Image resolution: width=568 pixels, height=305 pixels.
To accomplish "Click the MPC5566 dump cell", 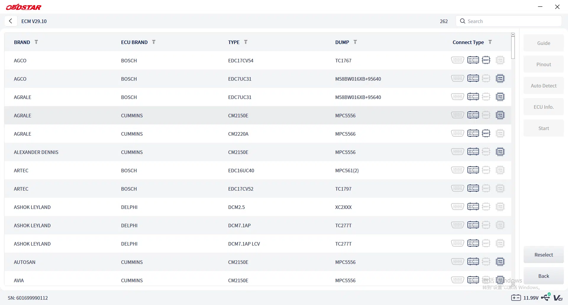I will click(345, 134).
